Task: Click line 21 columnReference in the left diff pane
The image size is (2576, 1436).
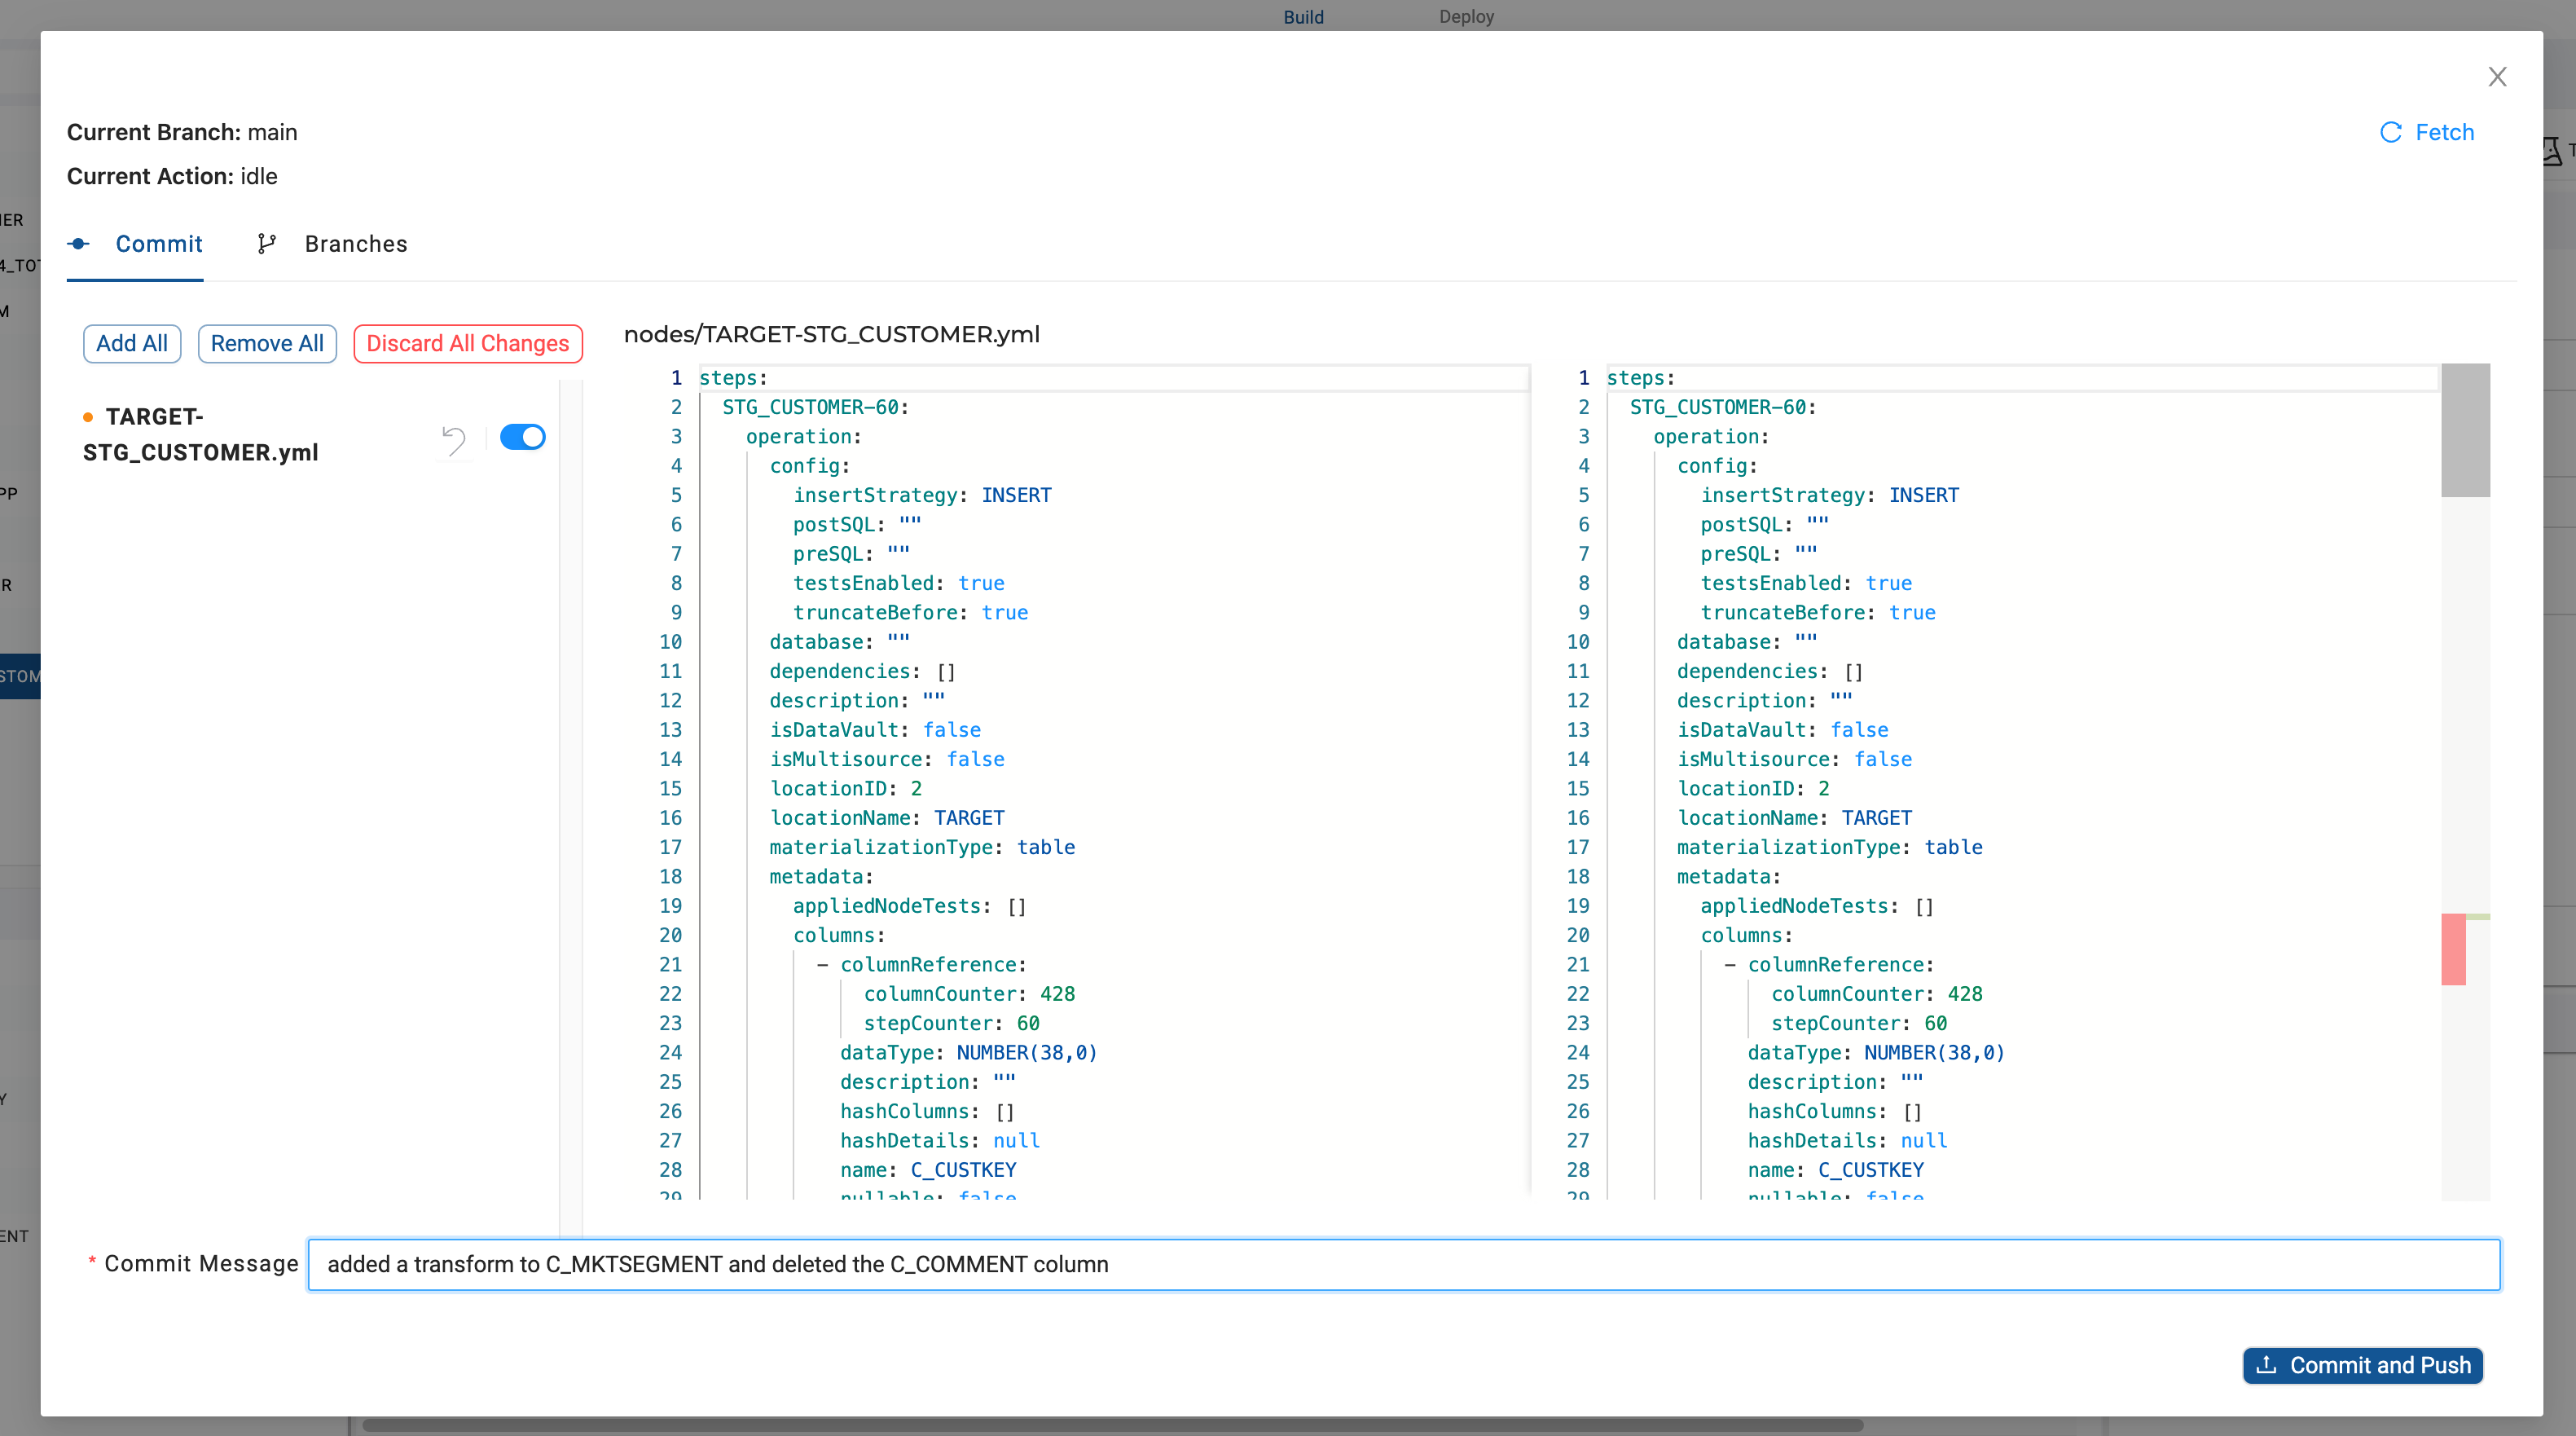Action: [x=927, y=965]
